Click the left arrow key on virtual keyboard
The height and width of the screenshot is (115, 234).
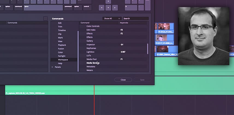click(x=102, y=8)
